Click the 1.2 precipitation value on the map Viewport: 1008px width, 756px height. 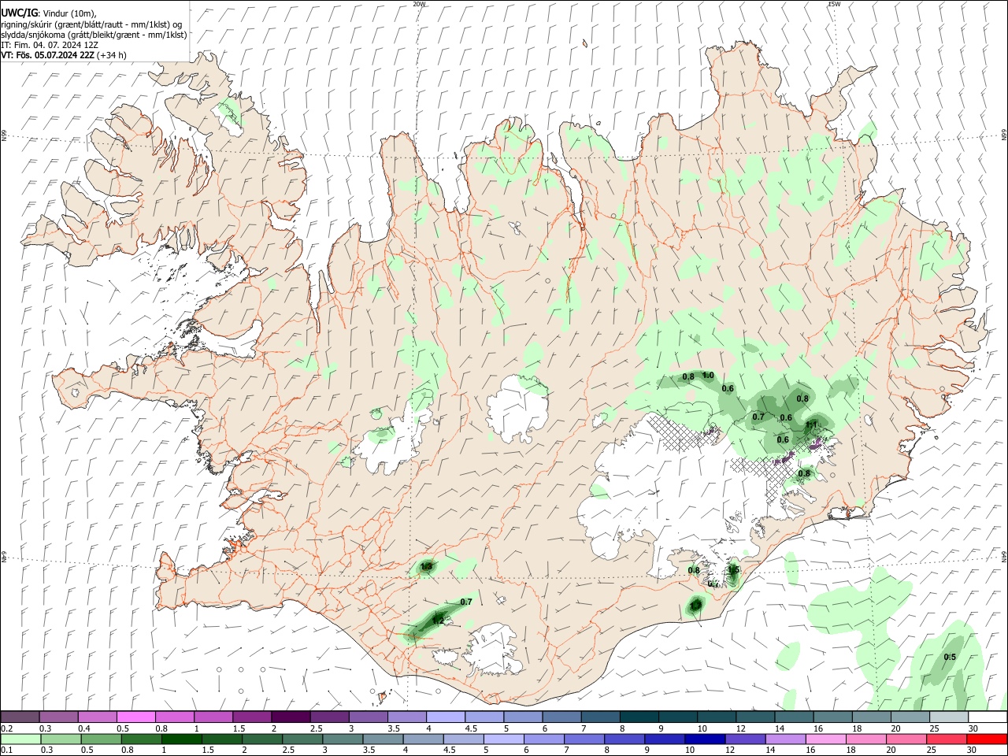439,621
